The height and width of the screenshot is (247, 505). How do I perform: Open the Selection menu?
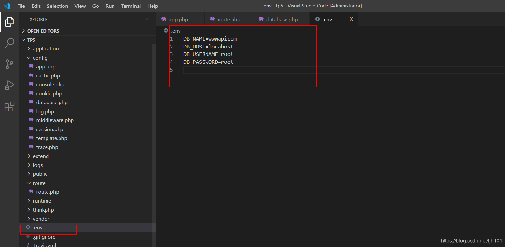point(58,6)
